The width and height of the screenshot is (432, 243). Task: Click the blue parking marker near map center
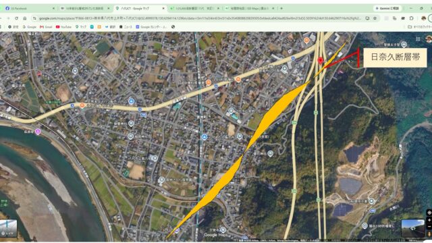click(204, 137)
